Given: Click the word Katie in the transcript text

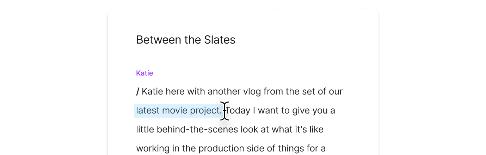Looking at the screenshot, I should [x=152, y=92].
